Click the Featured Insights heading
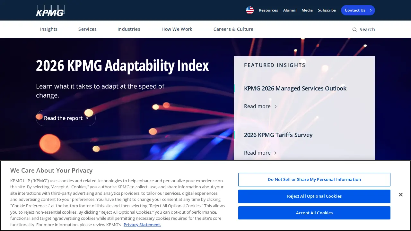The image size is (411, 231). (275, 65)
